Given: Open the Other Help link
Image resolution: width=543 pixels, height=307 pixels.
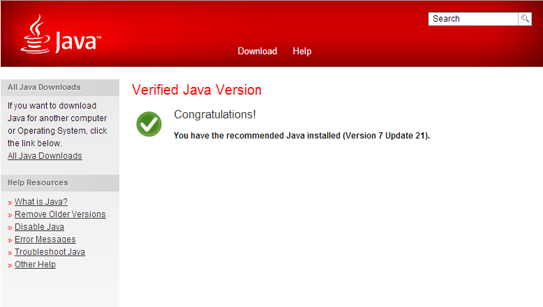Looking at the screenshot, I should pyautogui.click(x=36, y=264).
